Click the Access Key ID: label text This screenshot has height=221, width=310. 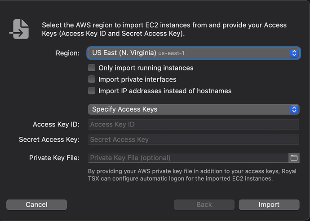tap(56, 125)
